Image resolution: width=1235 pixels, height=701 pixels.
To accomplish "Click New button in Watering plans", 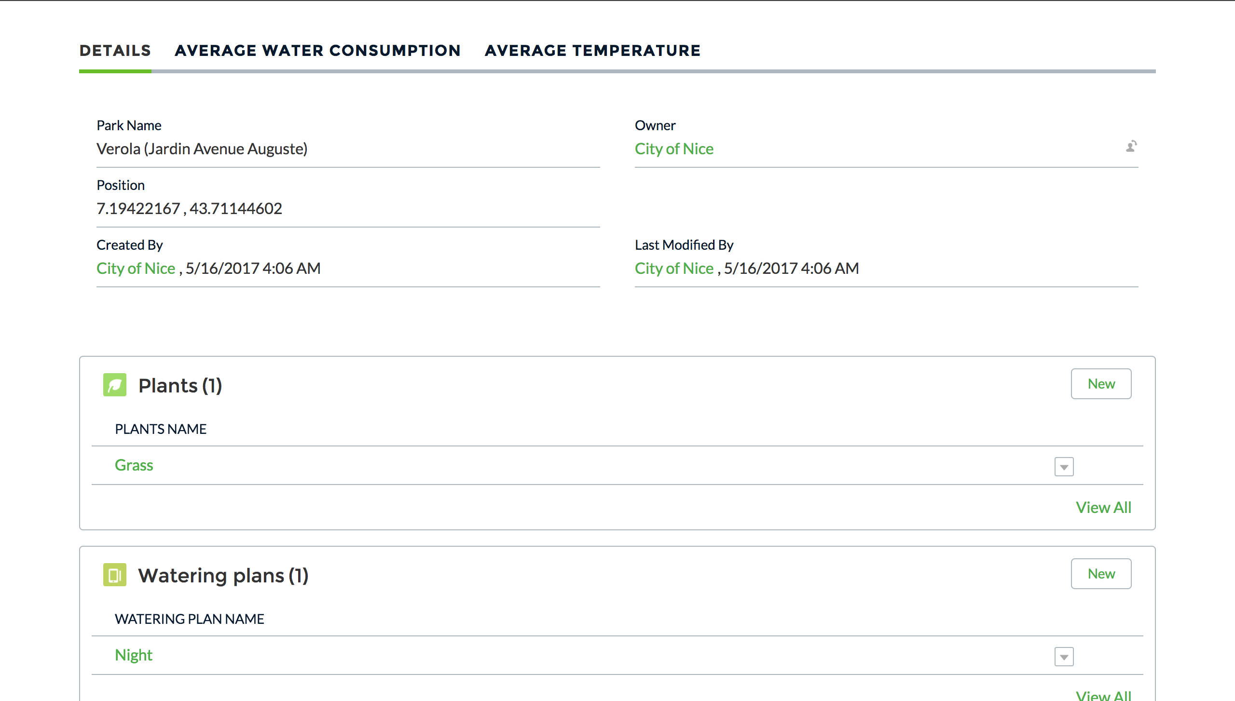I will click(x=1101, y=574).
